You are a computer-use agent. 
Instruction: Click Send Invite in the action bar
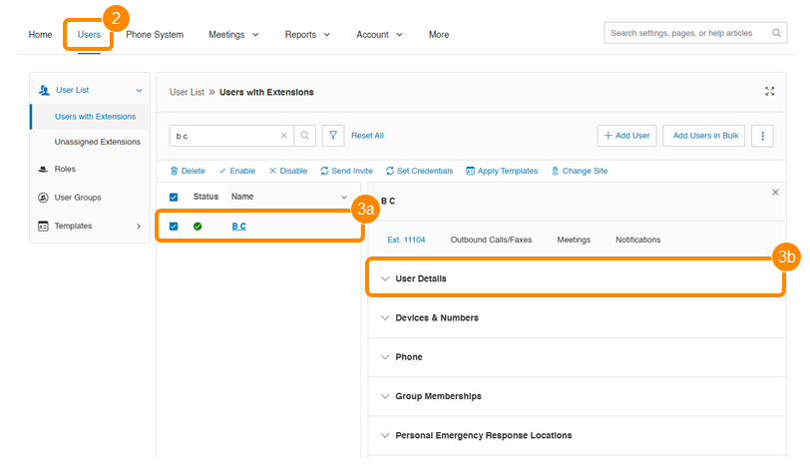346,171
